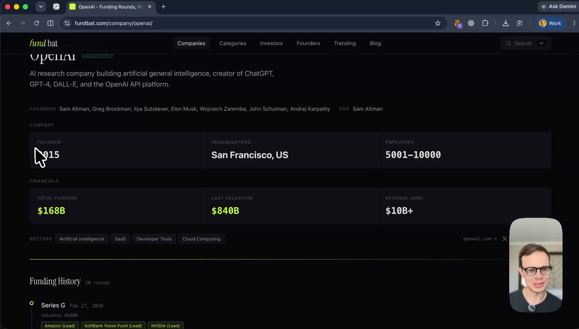Click founder Elon Musk
579x329 pixels.
(184, 109)
